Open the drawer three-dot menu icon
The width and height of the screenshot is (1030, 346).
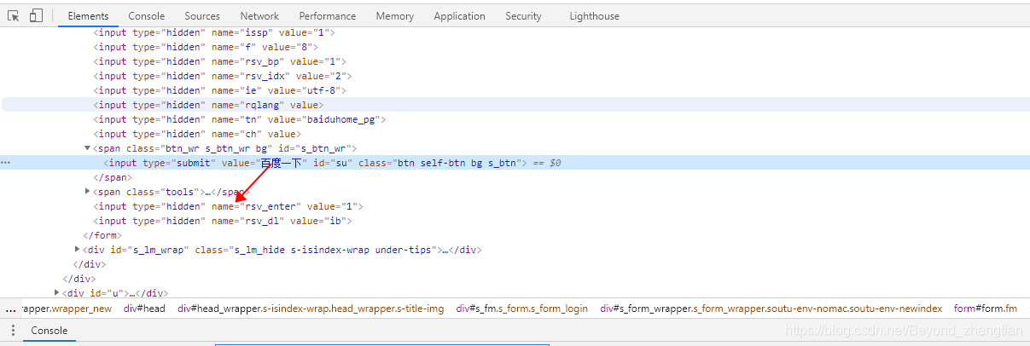tap(12, 331)
